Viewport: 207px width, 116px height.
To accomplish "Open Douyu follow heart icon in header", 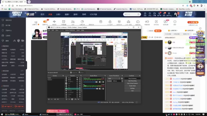I will coord(150,14).
